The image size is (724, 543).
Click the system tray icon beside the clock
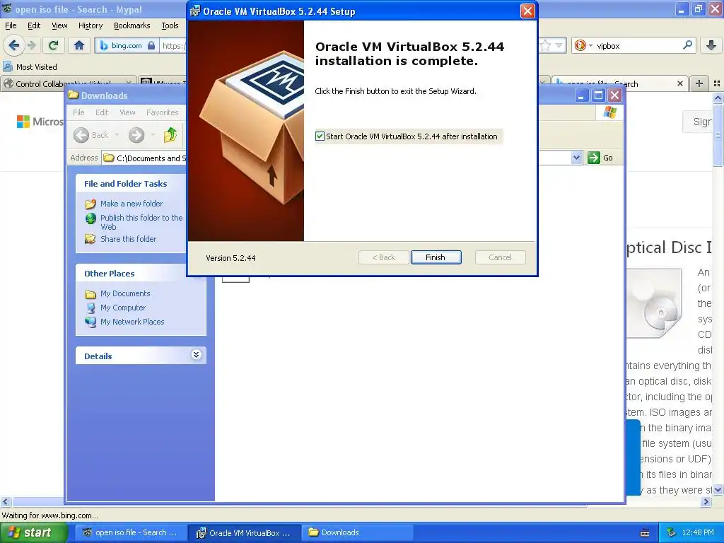[x=672, y=532]
